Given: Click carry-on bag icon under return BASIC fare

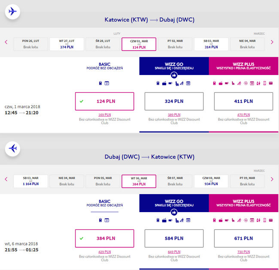Looking at the screenshot, I should [x=100, y=220].
